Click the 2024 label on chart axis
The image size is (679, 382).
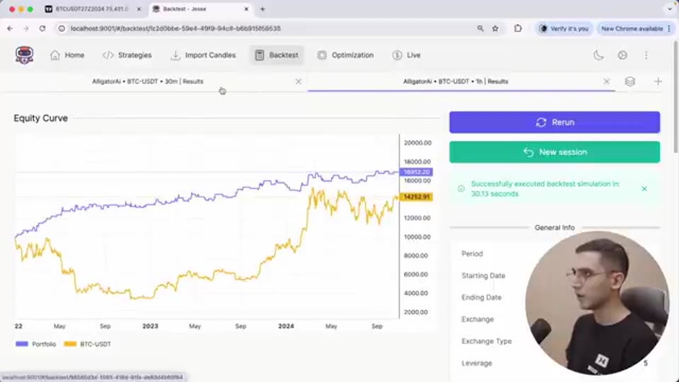(286, 326)
